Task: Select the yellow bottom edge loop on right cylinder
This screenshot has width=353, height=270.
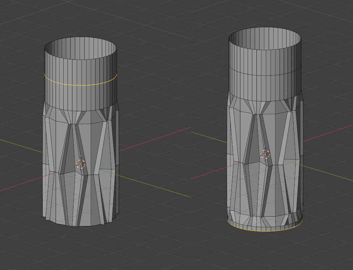Action: click(x=265, y=231)
